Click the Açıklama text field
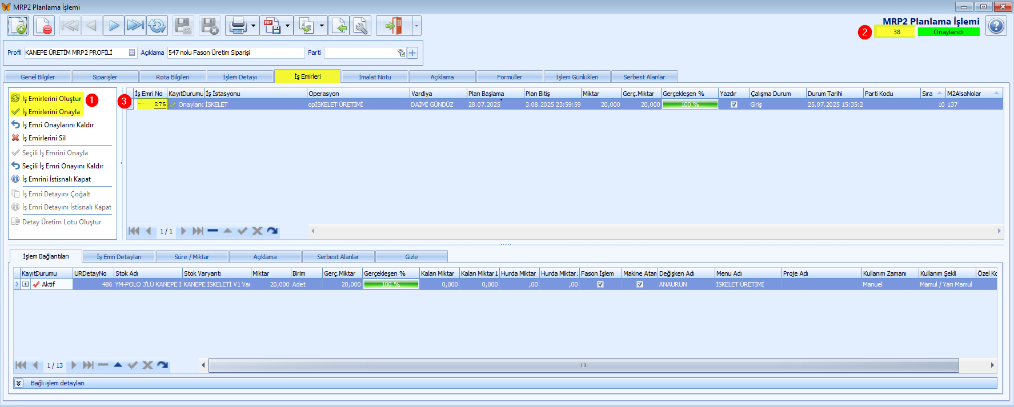Image resolution: width=1014 pixels, height=407 pixels. (x=235, y=53)
